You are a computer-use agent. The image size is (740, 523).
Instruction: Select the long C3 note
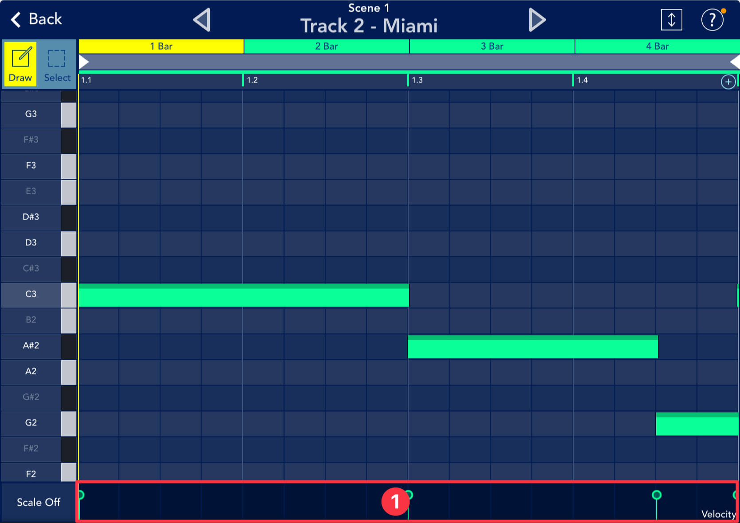coord(243,295)
